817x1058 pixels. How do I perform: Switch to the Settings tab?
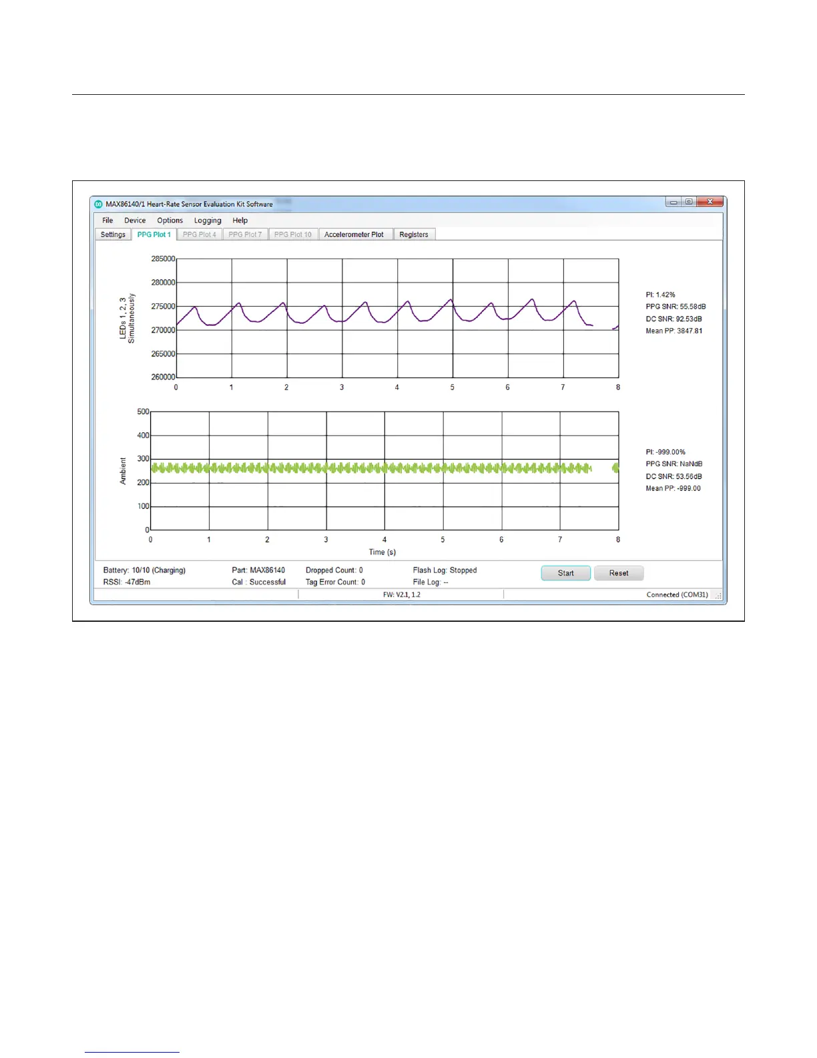[113, 234]
